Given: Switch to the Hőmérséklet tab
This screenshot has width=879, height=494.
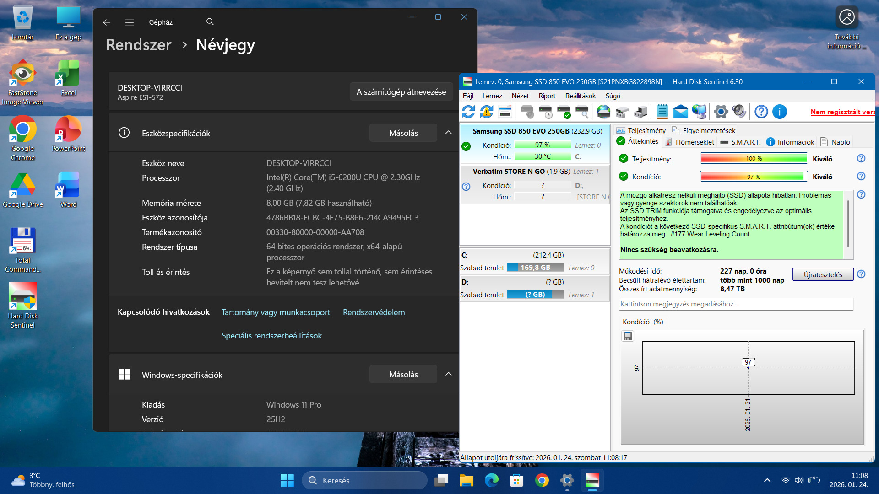Looking at the screenshot, I should (x=690, y=142).
